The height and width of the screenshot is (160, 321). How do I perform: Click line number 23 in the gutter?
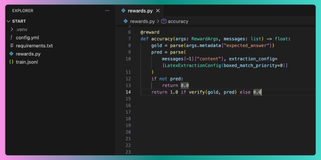coord(128,152)
